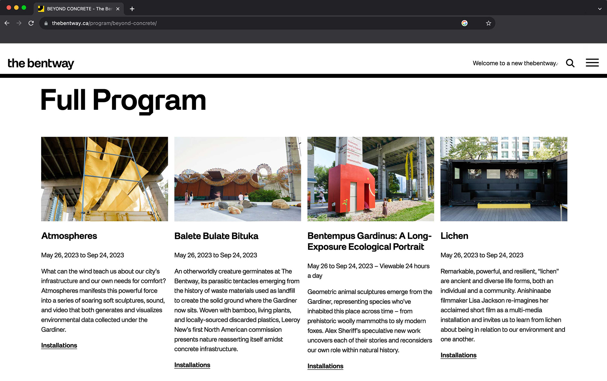Open the site search magnifier
The image size is (607, 381).
[x=570, y=63]
